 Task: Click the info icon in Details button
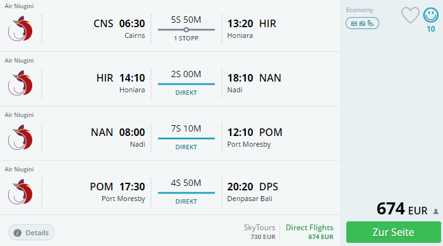click(17, 233)
